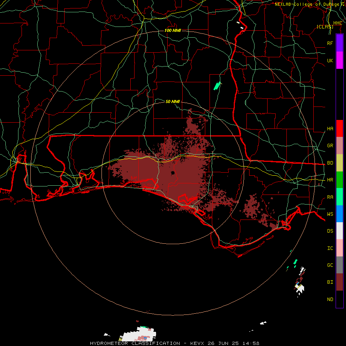Click the BD legend label
This screenshot has width=346, height=346.
330,163
